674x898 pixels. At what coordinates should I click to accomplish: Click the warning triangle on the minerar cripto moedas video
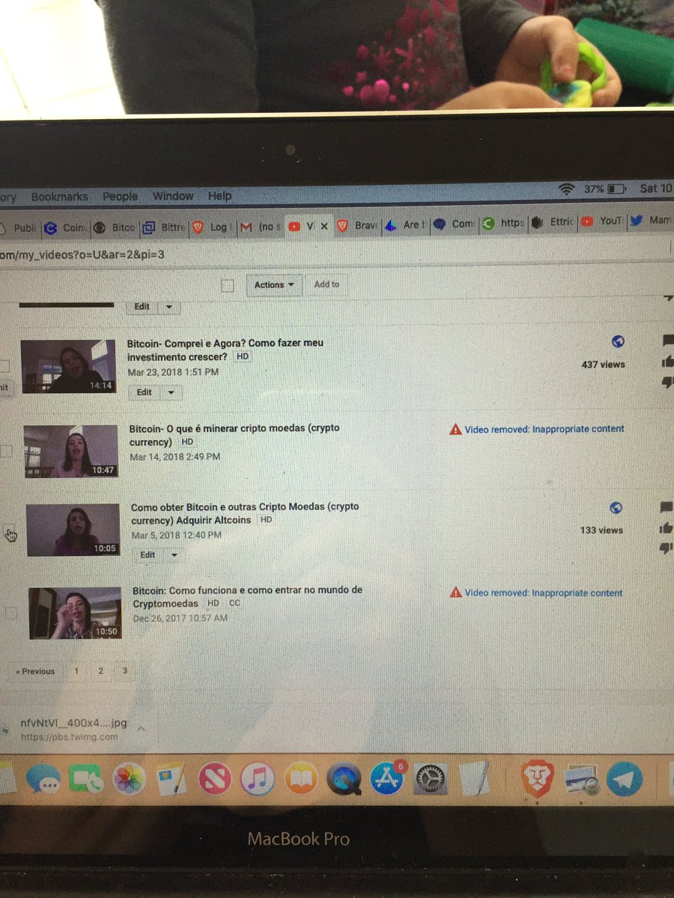[x=455, y=430]
